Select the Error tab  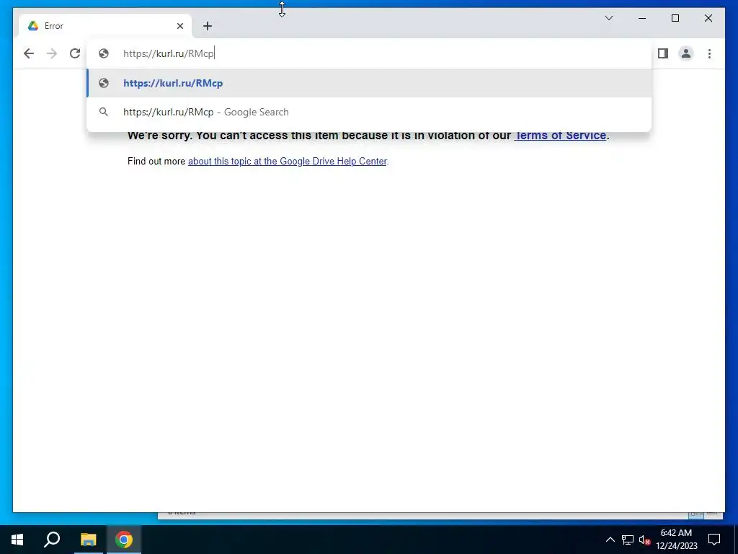coord(105,26)
